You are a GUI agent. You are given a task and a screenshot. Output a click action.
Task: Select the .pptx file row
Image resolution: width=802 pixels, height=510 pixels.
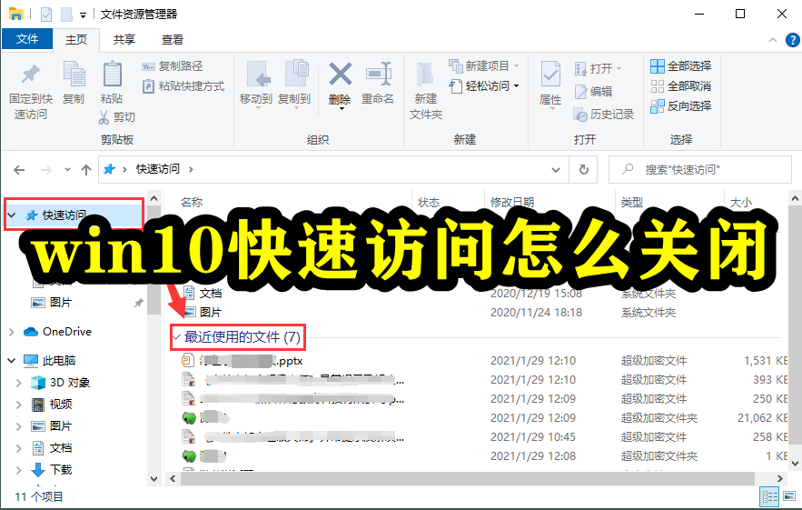(x=483, y=361)
